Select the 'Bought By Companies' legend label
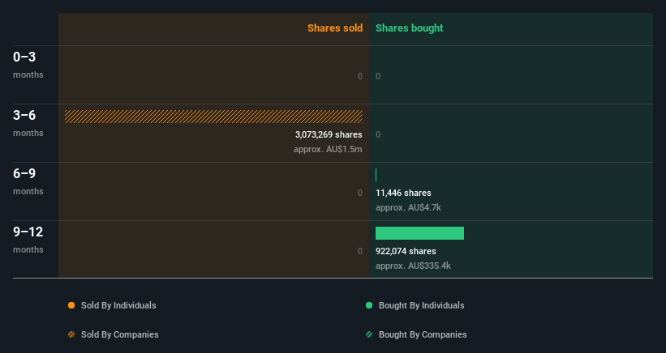The width and height of the screenshot is (666, 353). point(423,334)
